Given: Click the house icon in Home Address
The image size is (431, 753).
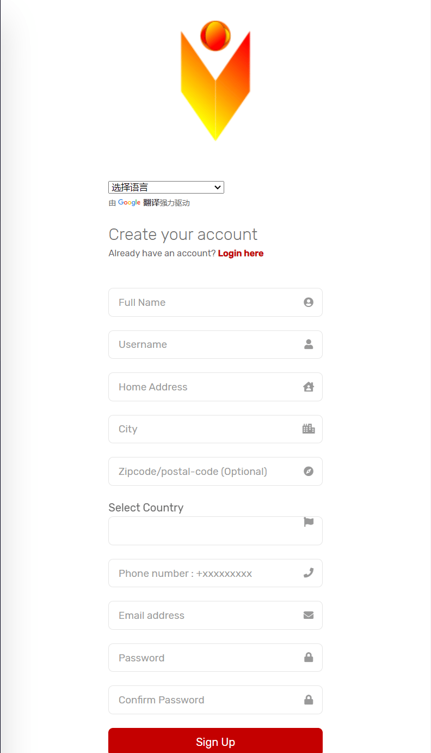Looking at the screenshot, I should tap(309, 387).
